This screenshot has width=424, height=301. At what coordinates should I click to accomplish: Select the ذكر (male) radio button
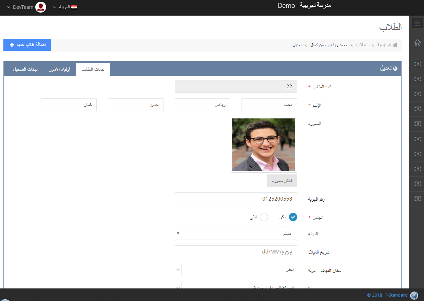293,217
